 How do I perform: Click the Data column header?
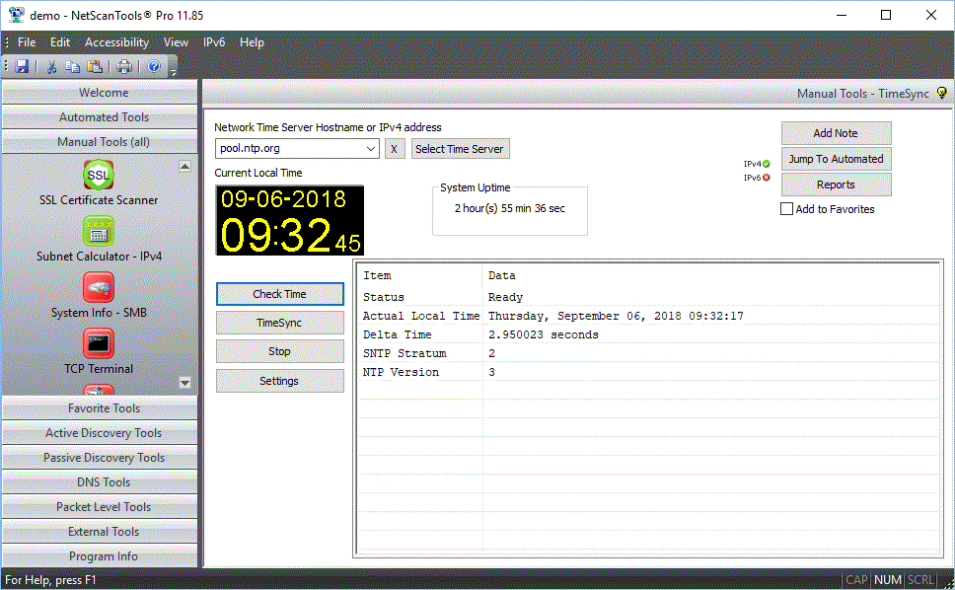tap(502, 276)
